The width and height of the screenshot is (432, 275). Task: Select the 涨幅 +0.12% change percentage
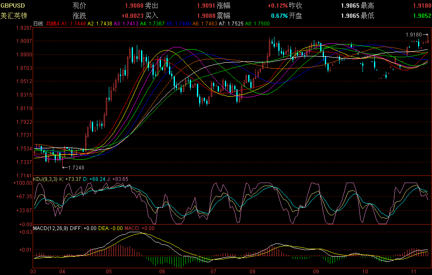point(277,6)
